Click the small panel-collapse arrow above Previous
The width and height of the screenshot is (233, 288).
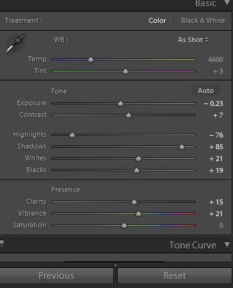coord(115,265)
